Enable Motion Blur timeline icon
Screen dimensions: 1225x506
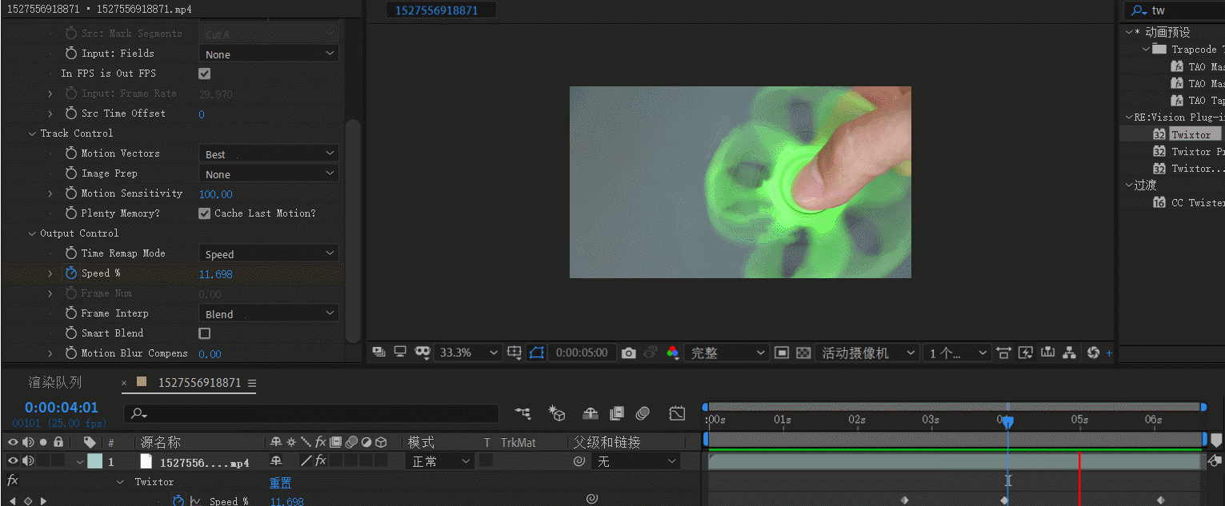(x=643, y=413)
